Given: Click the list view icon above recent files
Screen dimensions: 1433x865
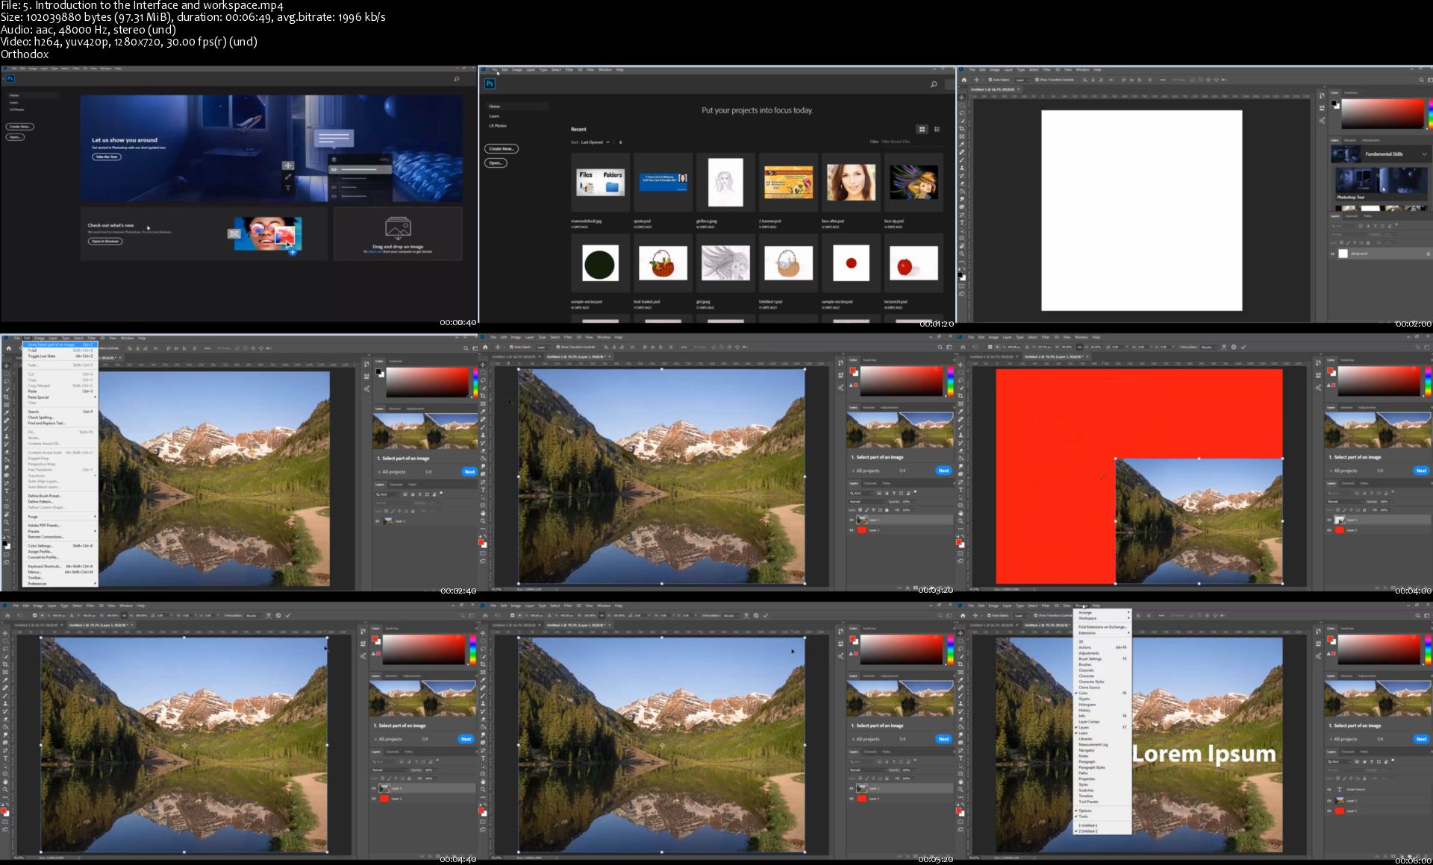Looking at the screenshot, I should click(x=937, y=129).
